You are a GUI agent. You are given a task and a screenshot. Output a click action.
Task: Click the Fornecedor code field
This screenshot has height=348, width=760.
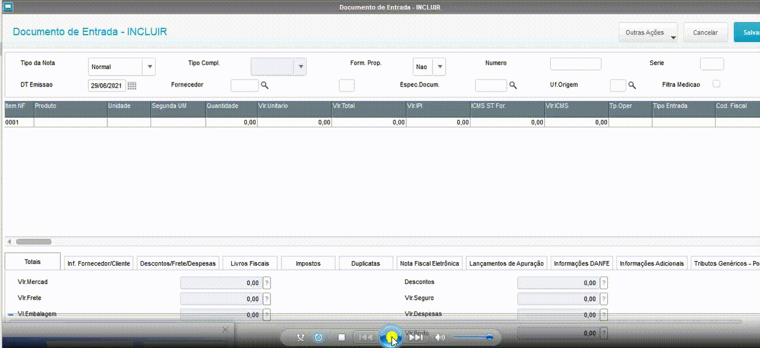click(244, 85)
